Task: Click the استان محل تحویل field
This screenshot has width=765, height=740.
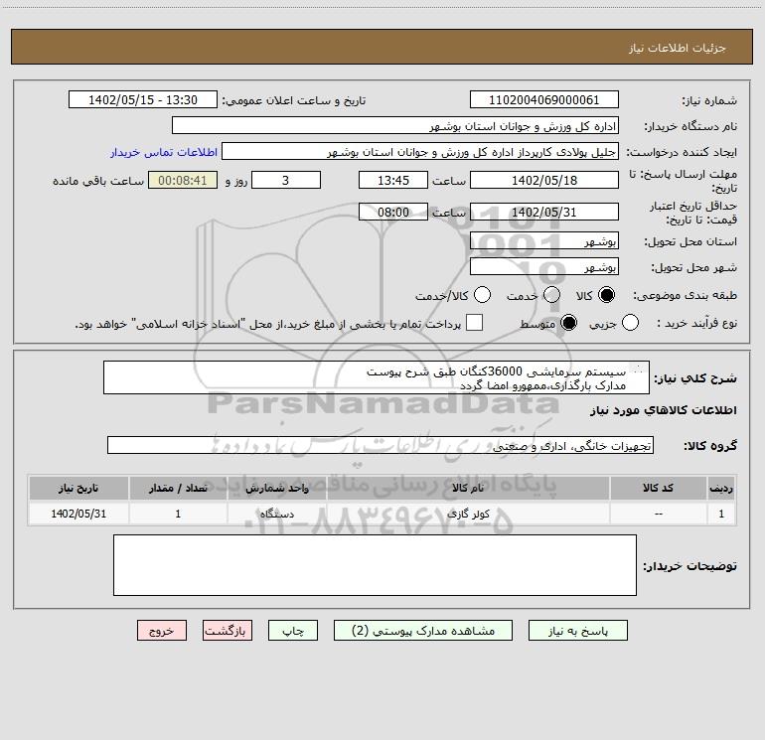Action: click(x=544, y=241)
